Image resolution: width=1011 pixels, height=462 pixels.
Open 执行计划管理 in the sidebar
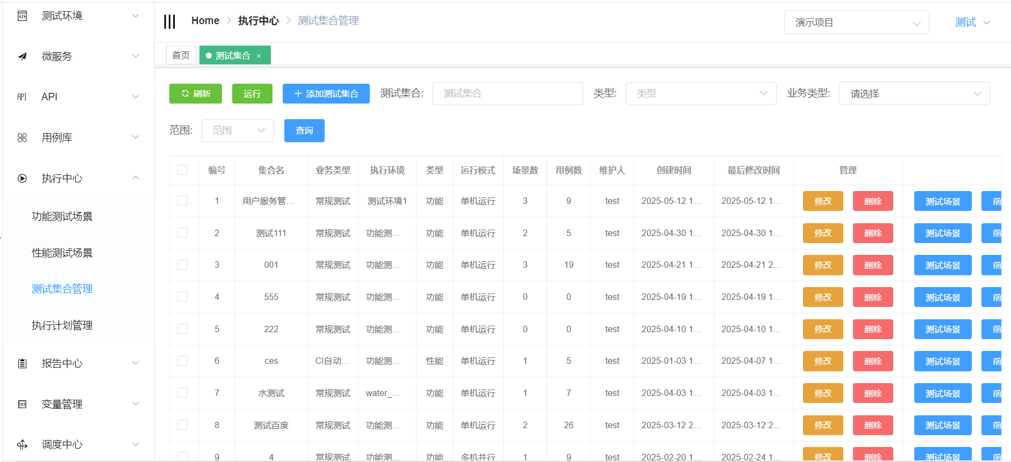point(62,325)
